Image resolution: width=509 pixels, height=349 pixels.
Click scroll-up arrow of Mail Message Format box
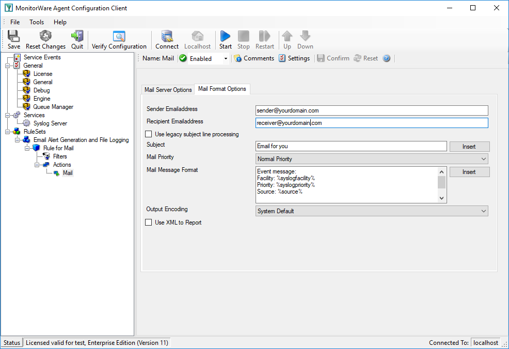point(441,172)
